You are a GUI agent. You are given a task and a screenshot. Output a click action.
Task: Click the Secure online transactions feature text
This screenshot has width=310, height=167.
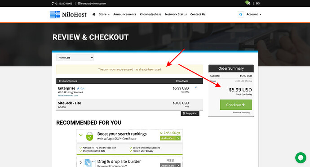(146, 148)
